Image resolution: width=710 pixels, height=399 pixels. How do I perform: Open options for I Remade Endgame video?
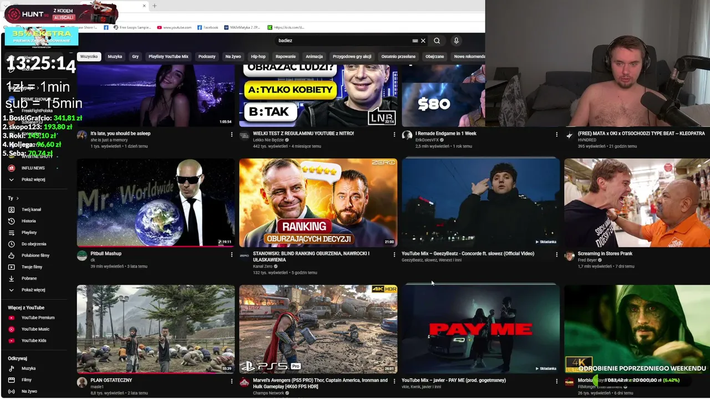556,134
